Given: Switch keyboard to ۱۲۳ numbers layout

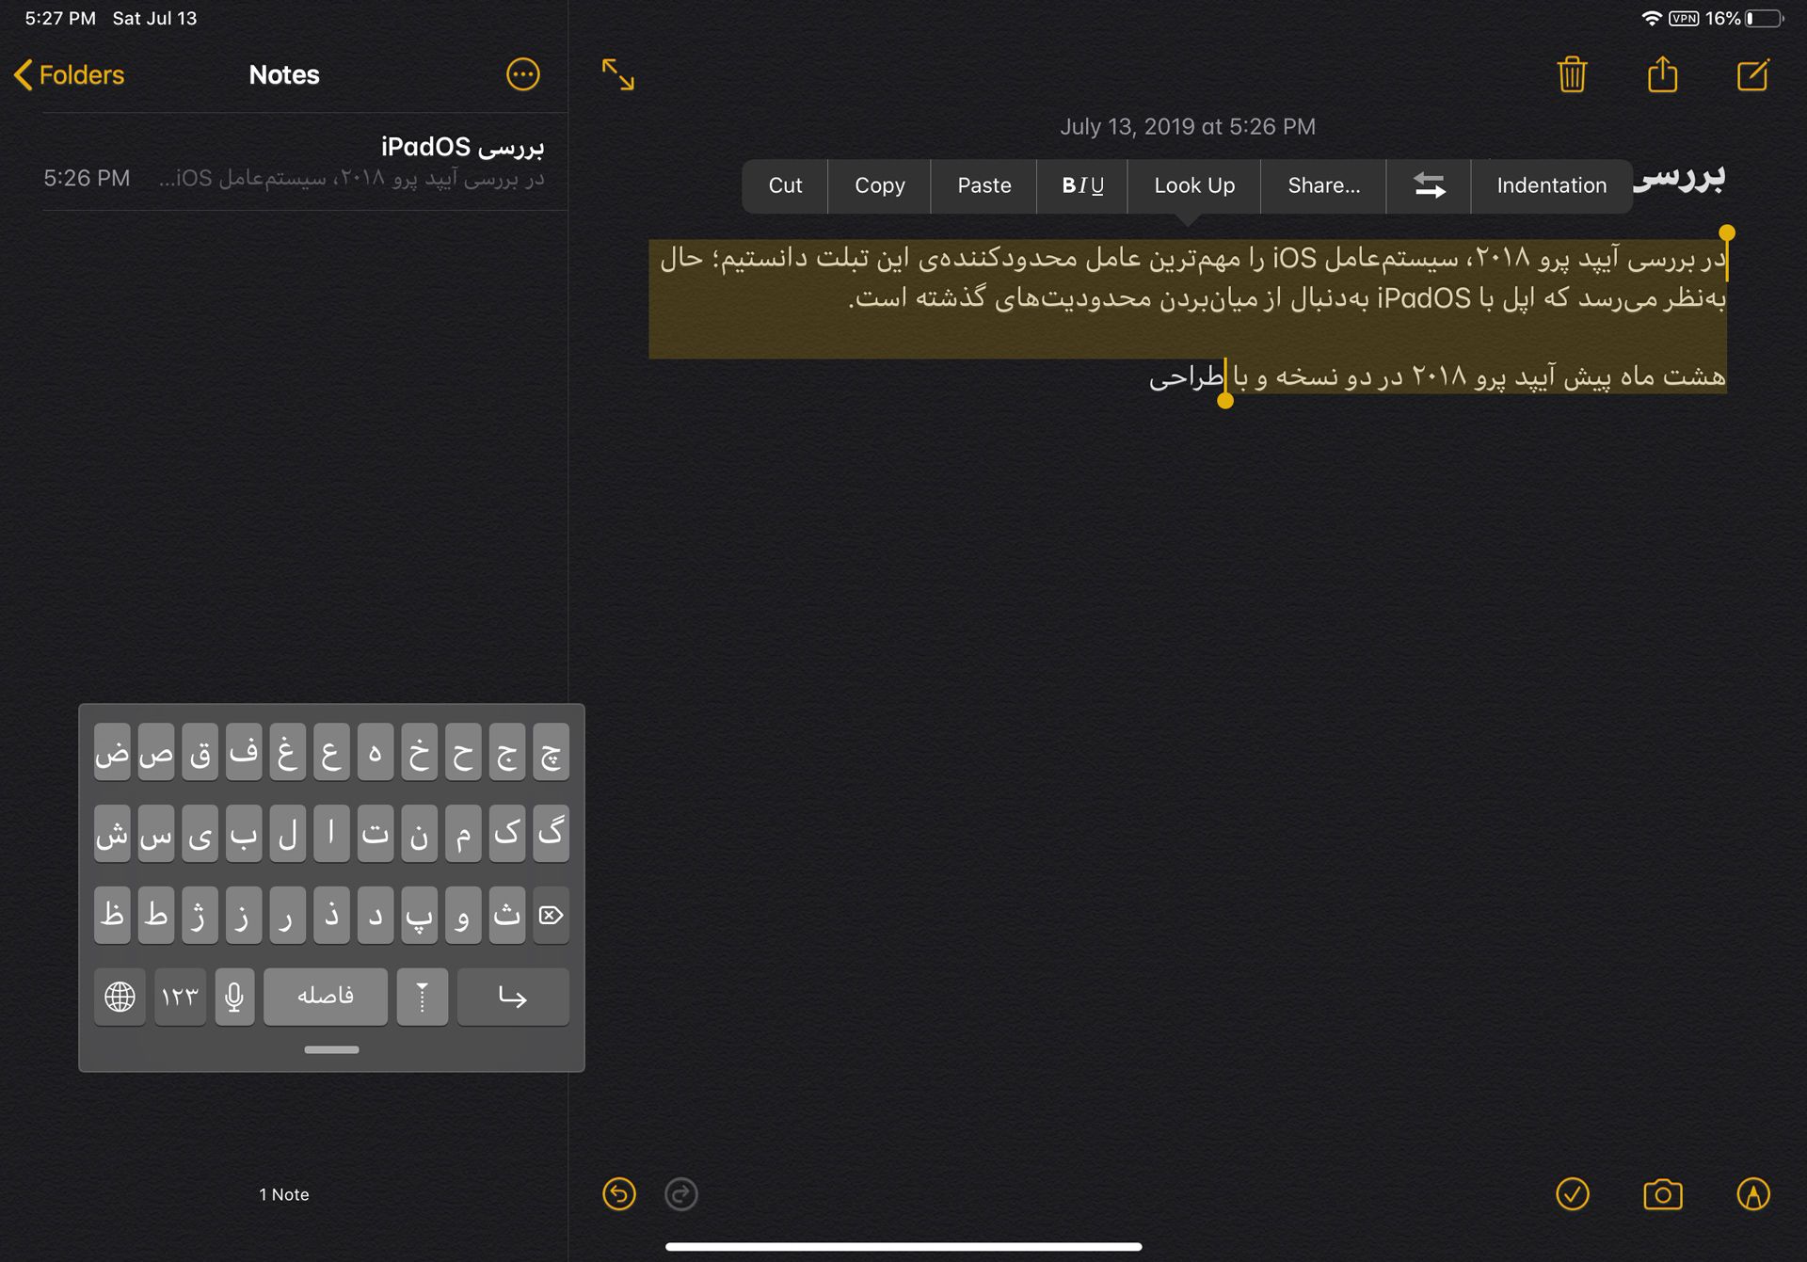Looking at the screenshot, I should 180,996.
